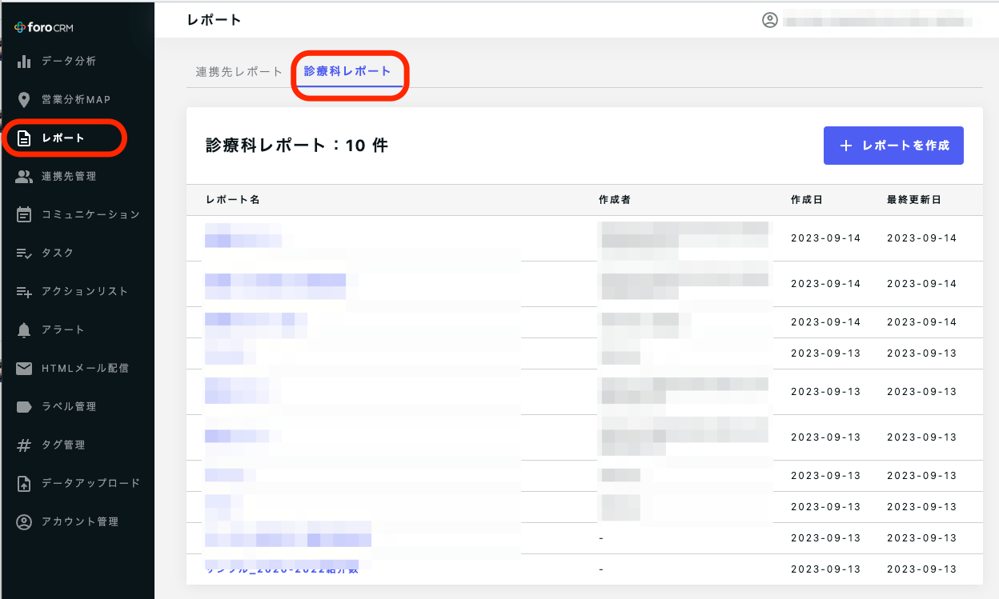Click the コミュニケーション calendar icon
This screenshot has height=599, width=999.
coord(24,214)
